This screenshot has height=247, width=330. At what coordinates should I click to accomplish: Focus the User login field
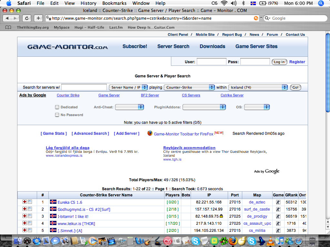[x=211, y=62]
